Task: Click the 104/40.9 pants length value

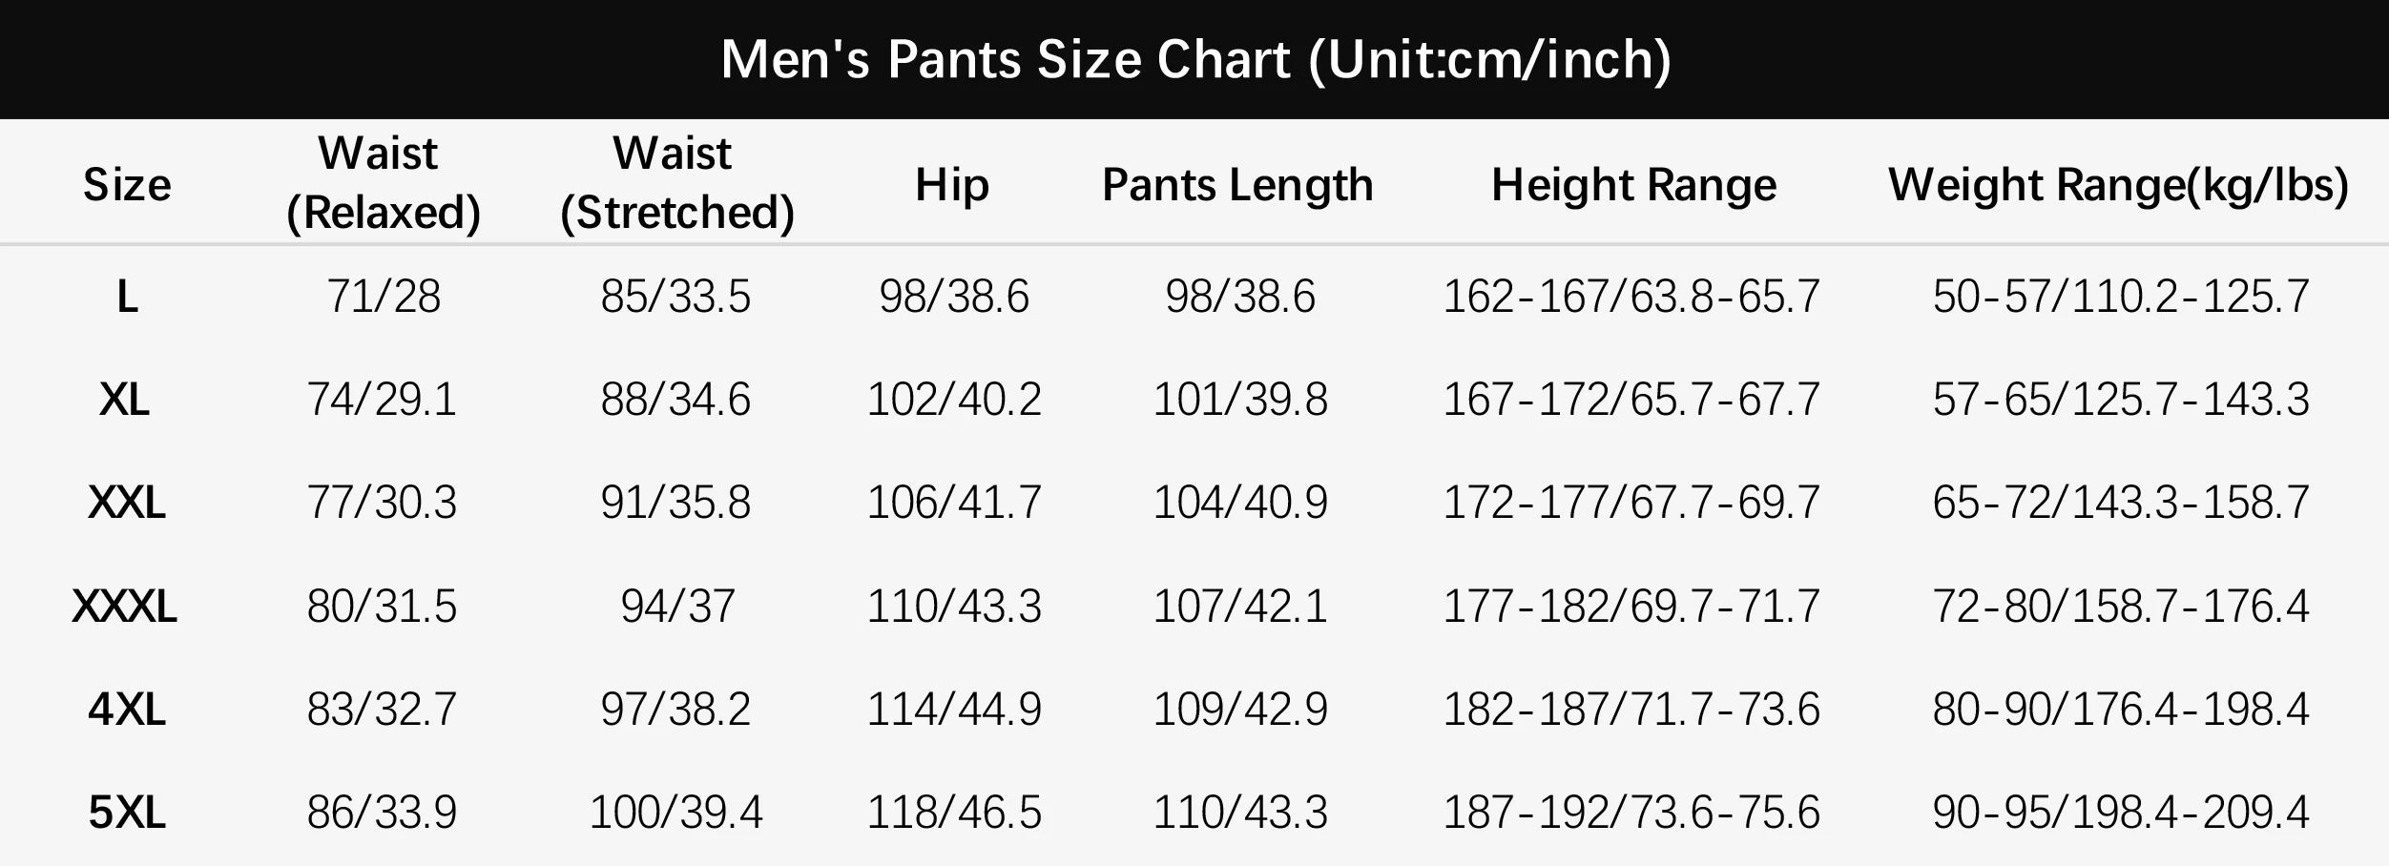Action: point(1240,503)
